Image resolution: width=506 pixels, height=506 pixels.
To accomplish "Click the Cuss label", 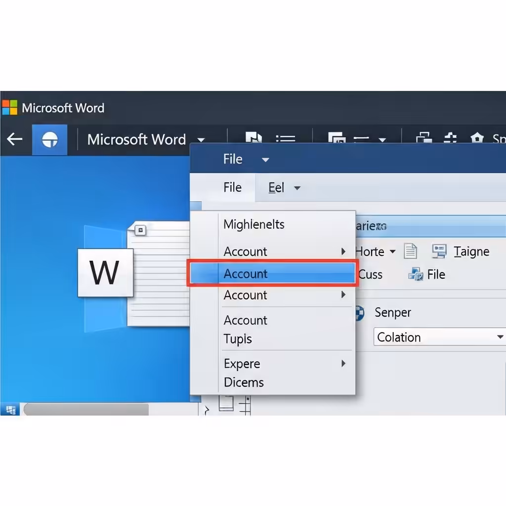I will (370, 275).
